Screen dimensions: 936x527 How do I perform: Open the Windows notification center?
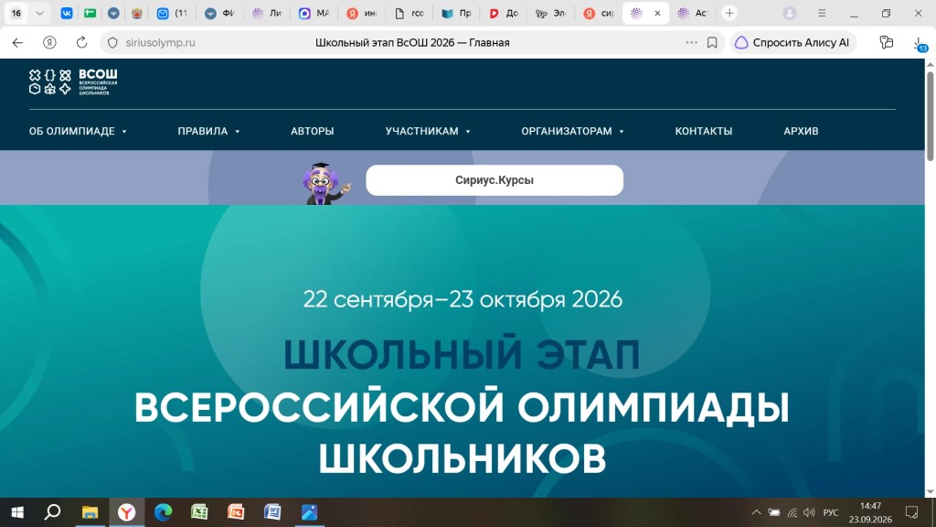click(911, 512)
